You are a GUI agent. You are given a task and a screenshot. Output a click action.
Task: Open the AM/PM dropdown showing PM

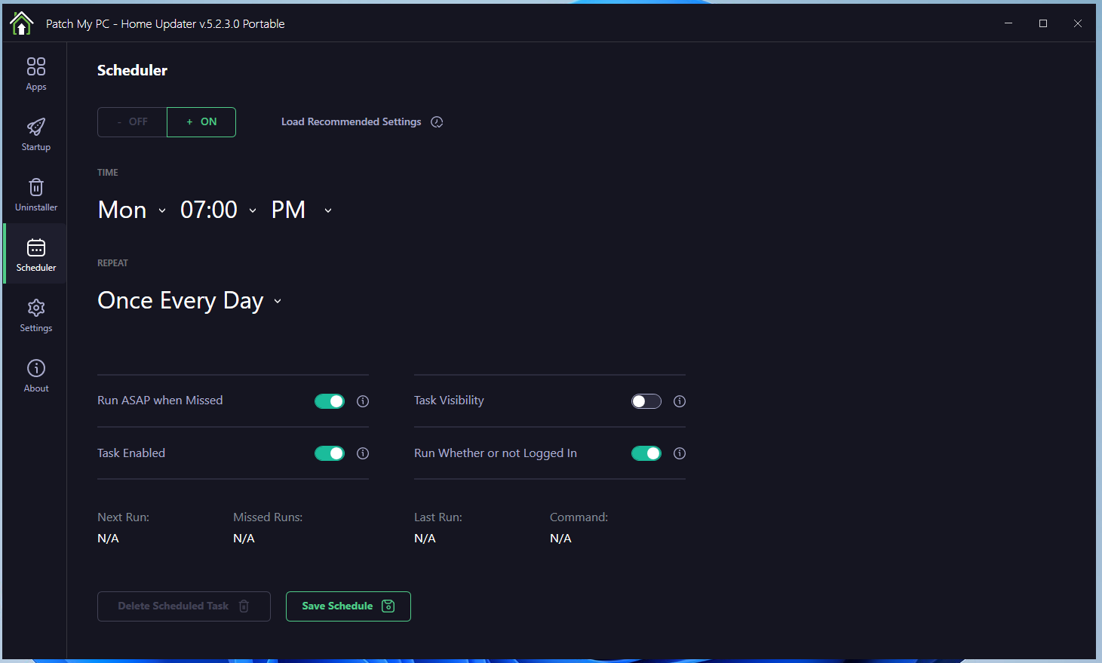(302, 210)
